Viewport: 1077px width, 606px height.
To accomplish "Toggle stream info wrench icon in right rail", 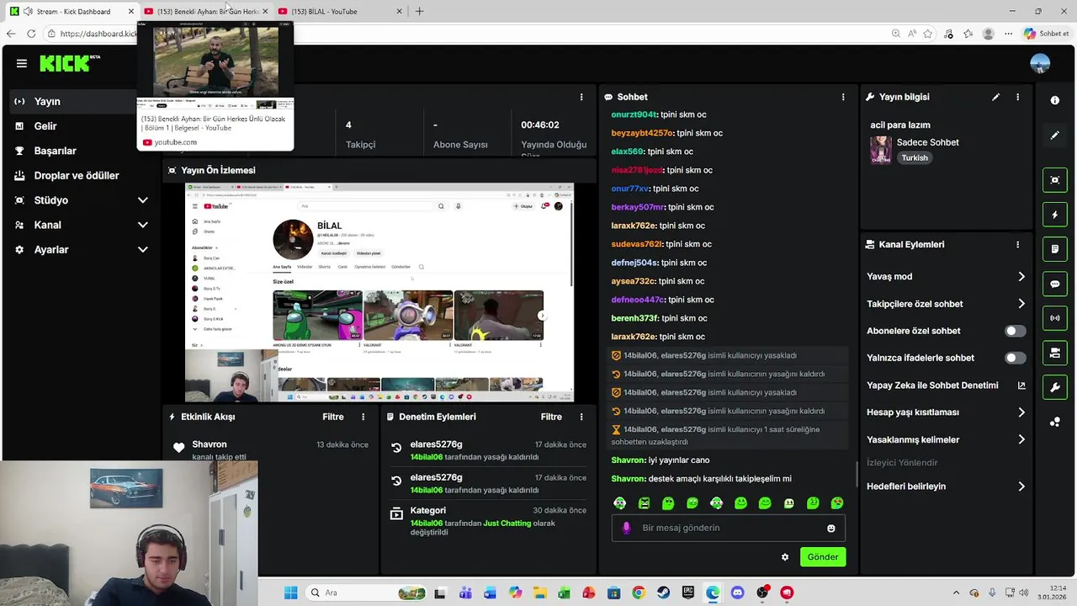I will click(1055, 387).
